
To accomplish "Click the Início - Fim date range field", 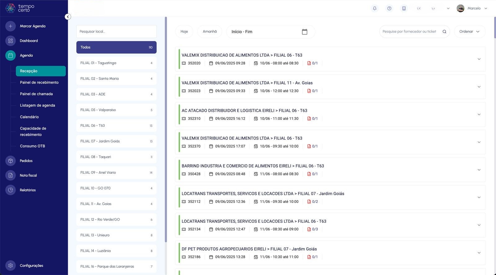I will tap(271, 32).
